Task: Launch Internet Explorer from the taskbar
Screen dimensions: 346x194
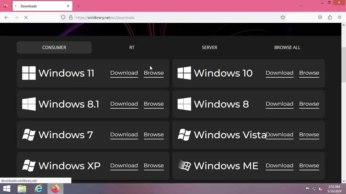Action: pos(39,189)
